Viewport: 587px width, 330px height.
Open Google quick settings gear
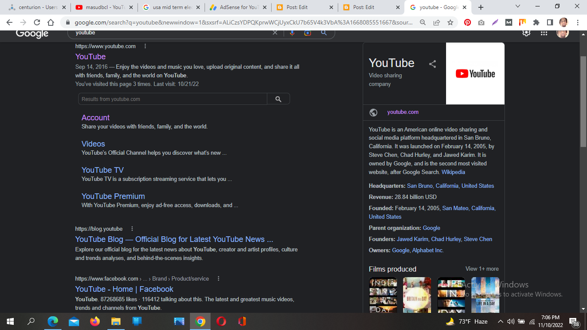526,33
